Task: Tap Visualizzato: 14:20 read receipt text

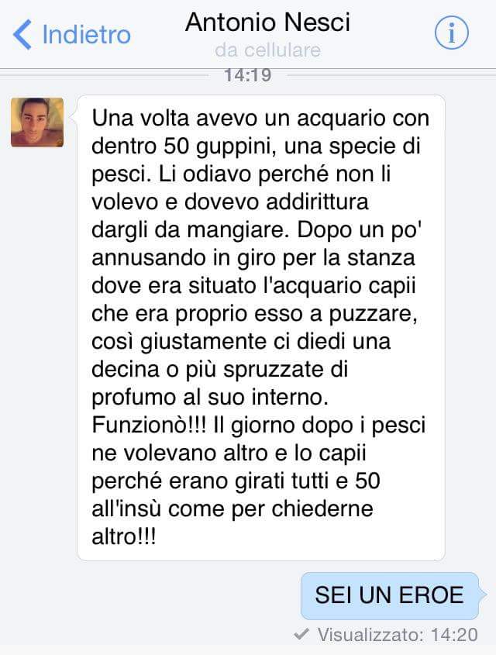Action: coord(398,635)
